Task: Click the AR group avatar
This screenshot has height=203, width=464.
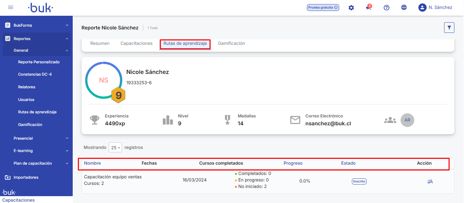Action: pyautogui.click(x=407, y=120)
